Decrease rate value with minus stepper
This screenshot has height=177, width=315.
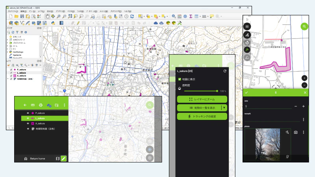296,106
